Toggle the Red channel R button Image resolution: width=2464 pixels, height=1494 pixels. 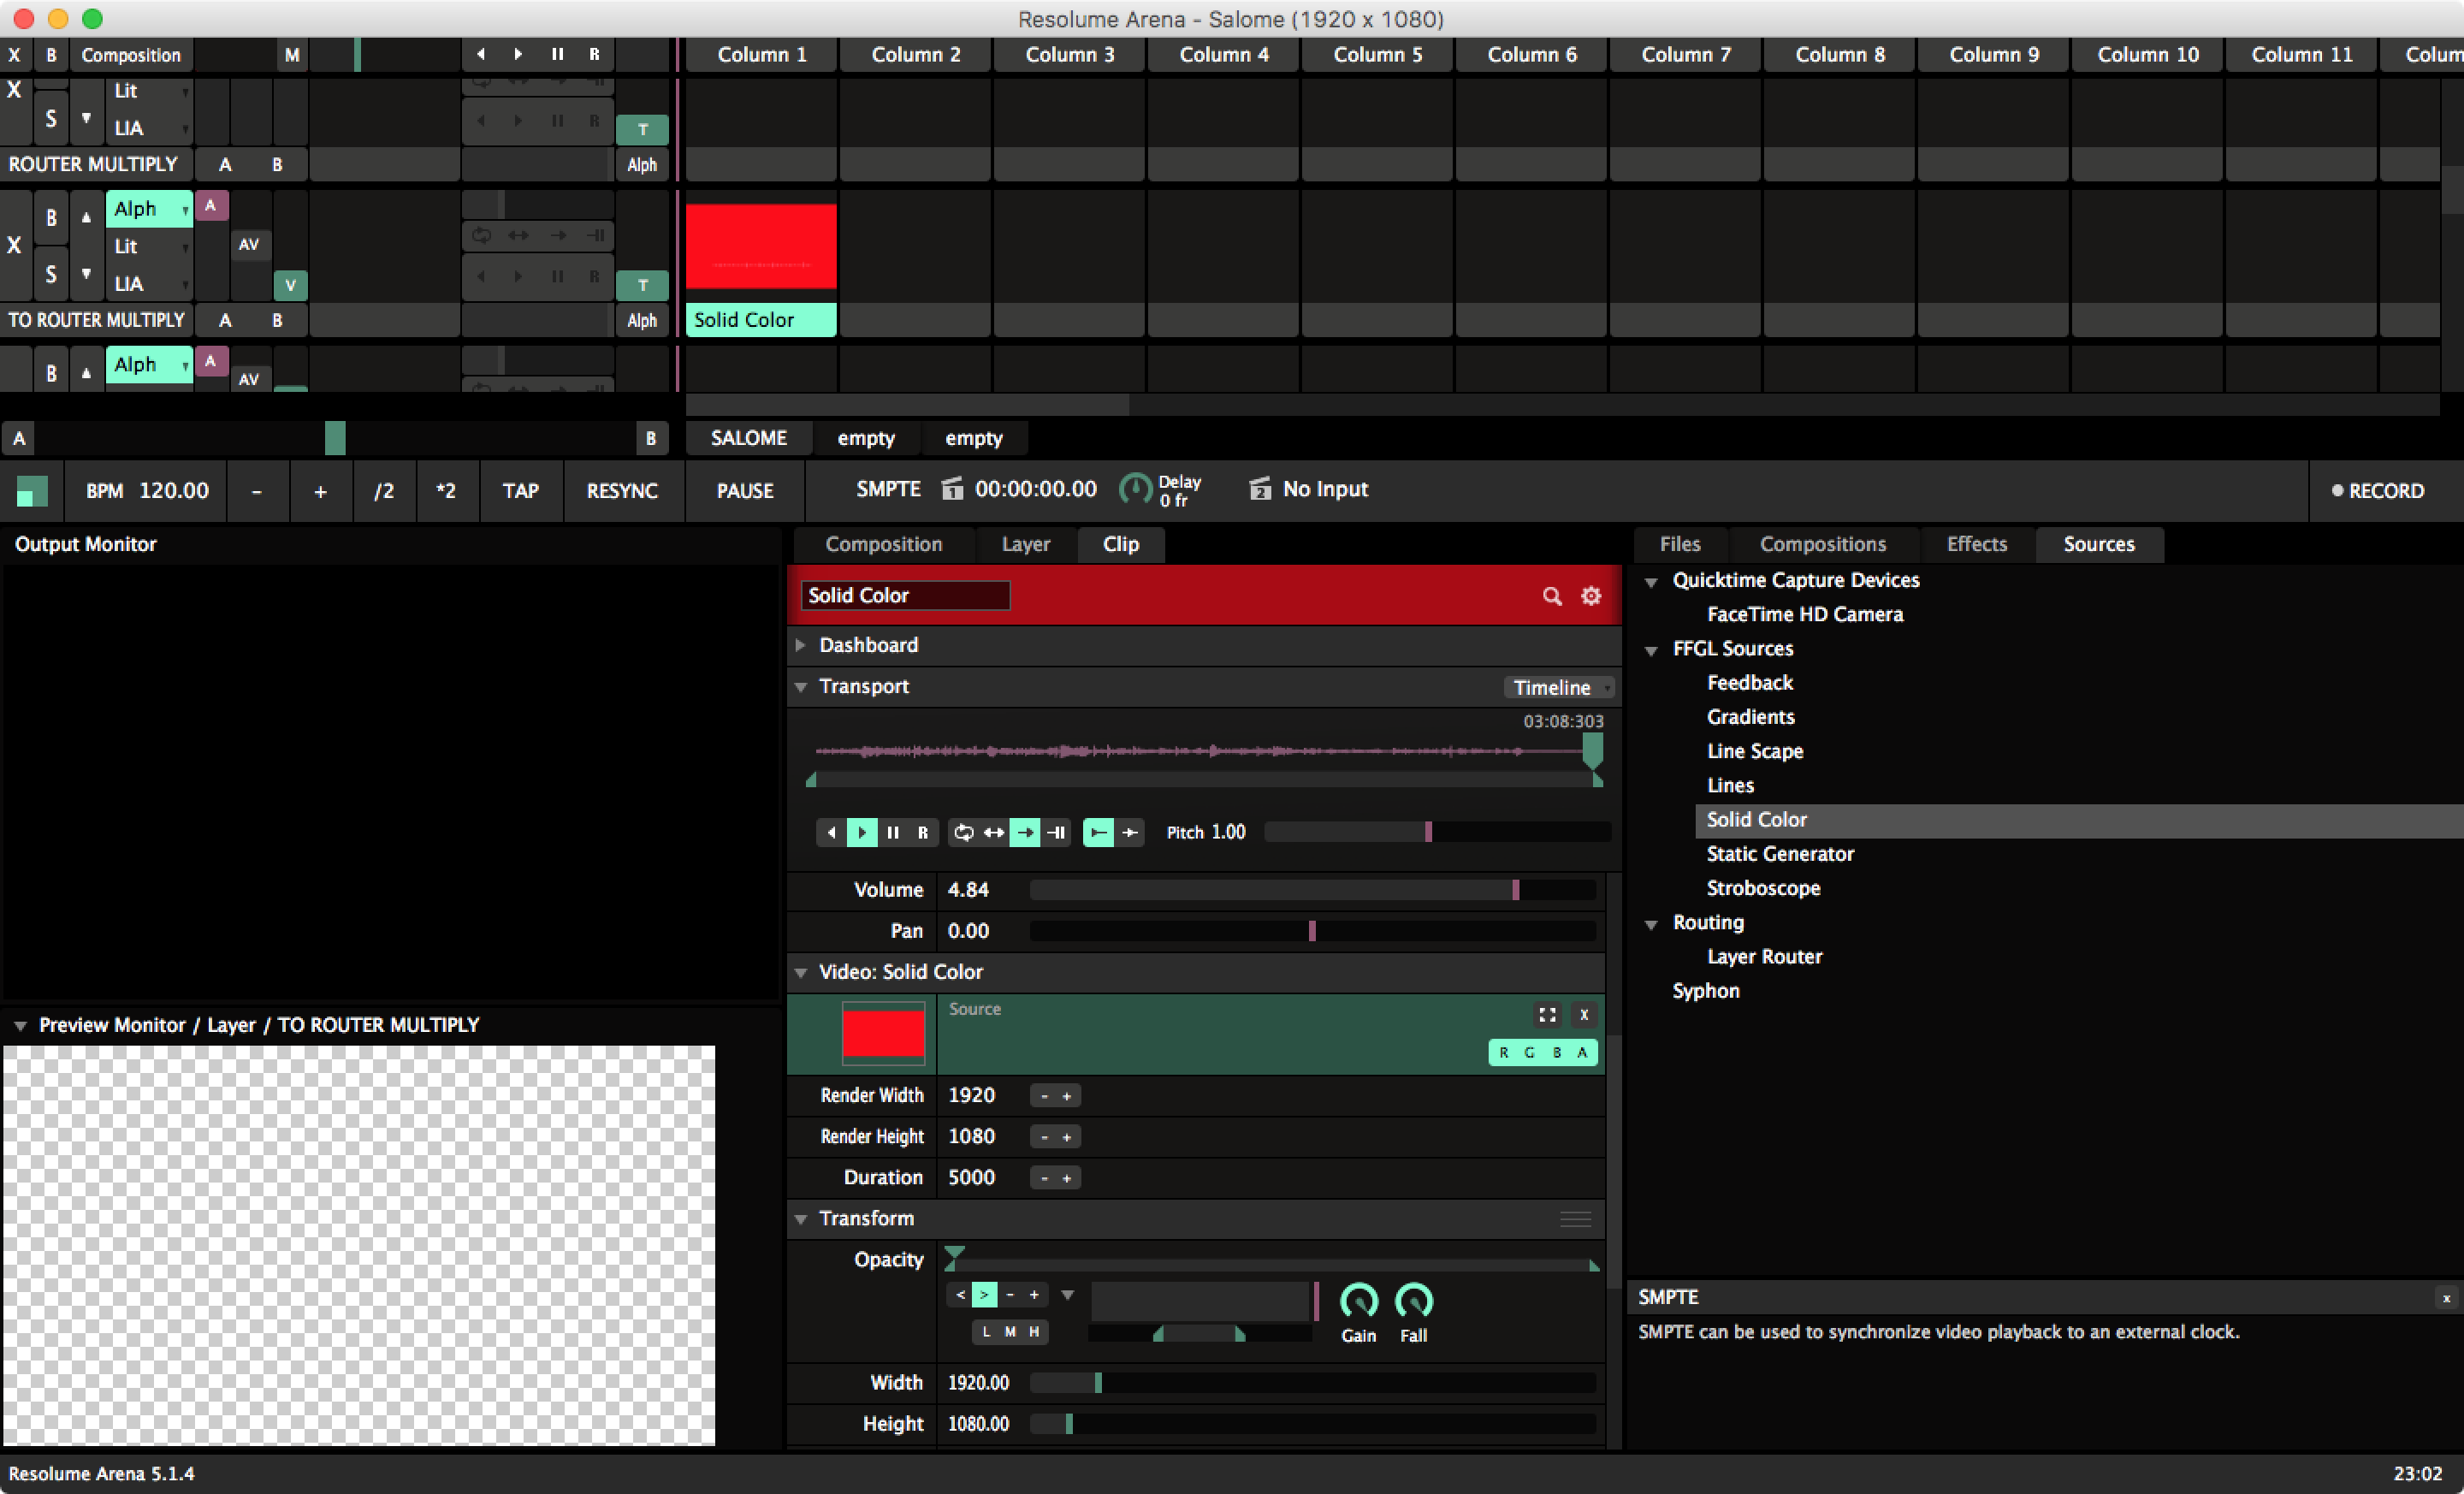click(x=1503, y=1052)
